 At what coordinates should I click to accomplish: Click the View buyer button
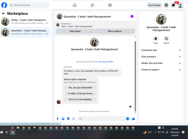click(x=75, y=31)
